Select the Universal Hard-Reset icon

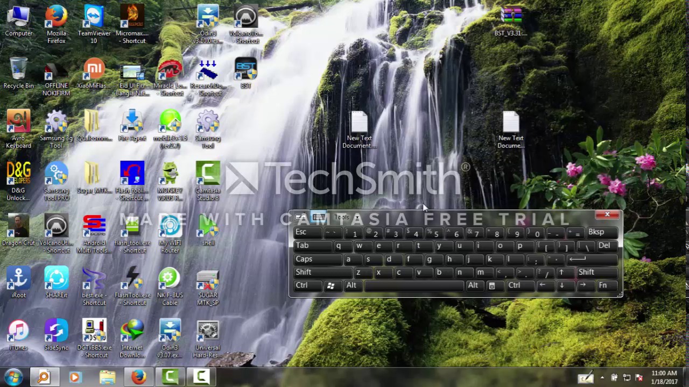pyautogui.click(x=208, y=339)
